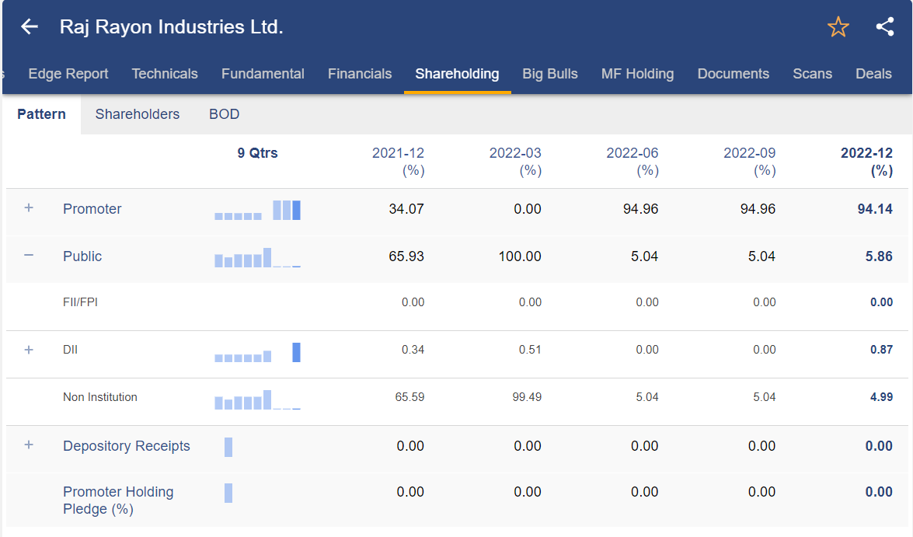Open the Shareholders sub-tab
913x537 pixels.
coord(138,114)
